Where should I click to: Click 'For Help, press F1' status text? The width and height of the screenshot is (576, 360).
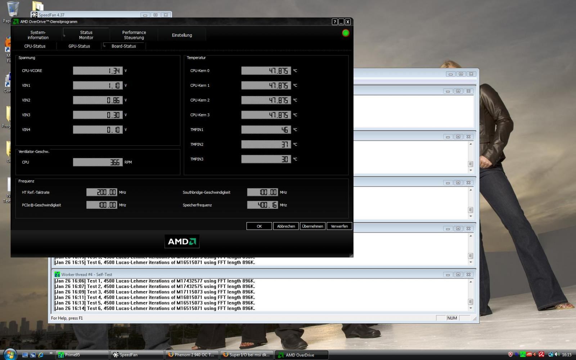(x=67, y=318)
